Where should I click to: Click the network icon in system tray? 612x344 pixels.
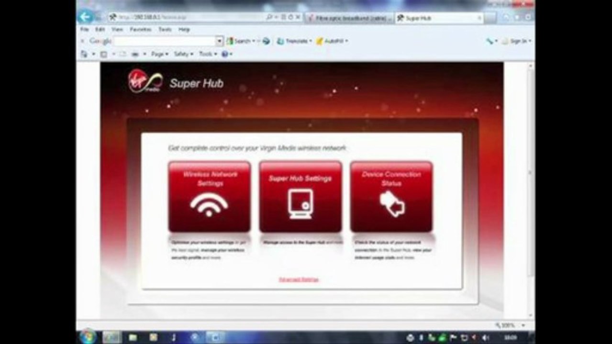(464, 338)
